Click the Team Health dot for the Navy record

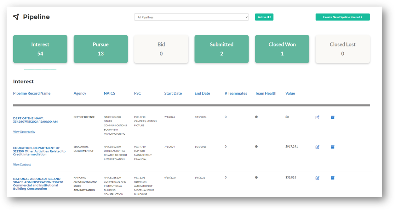click(x=256, y=117)
